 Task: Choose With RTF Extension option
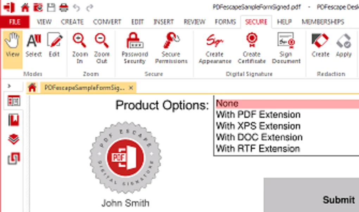tap(258, 148)
